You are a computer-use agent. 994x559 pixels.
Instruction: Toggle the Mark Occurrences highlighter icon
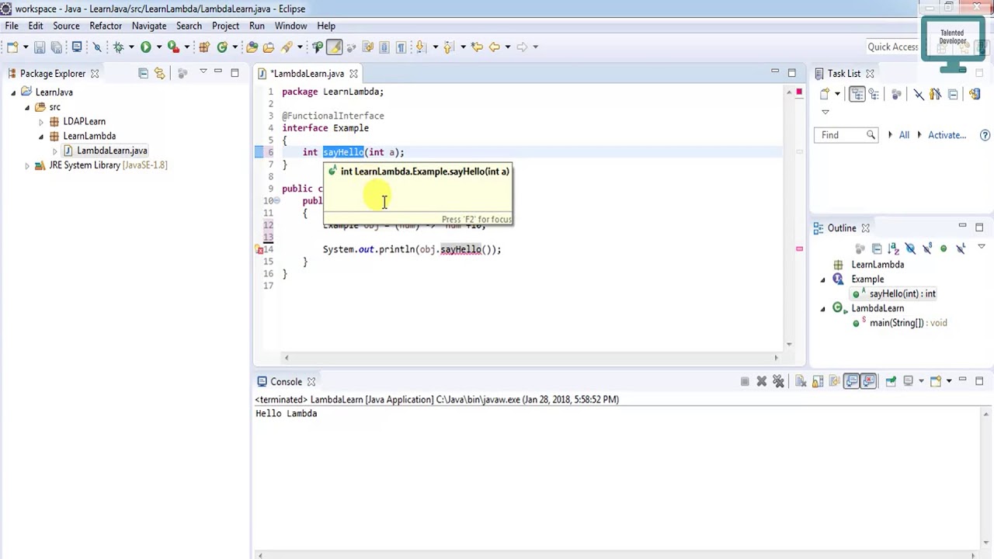point(335,47)
